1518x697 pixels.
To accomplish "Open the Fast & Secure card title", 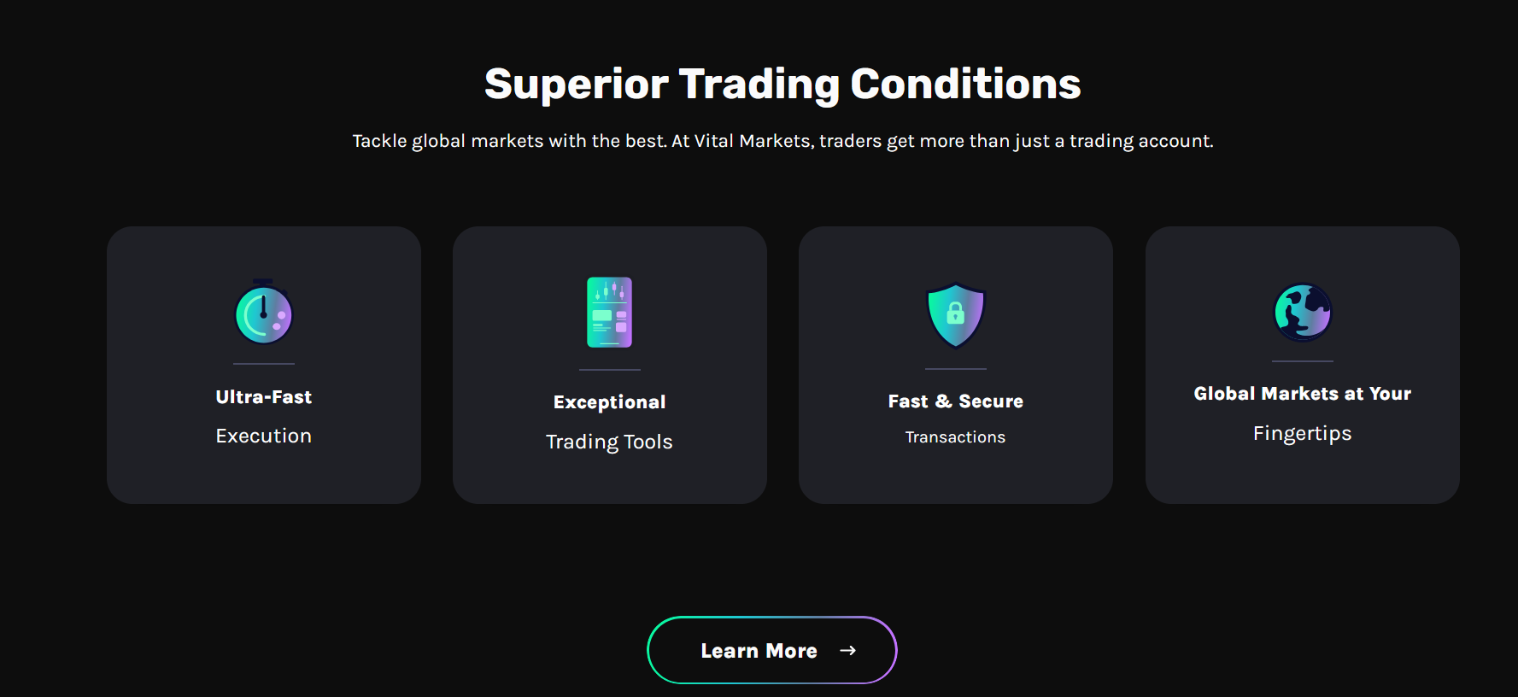I will [955, 401].
